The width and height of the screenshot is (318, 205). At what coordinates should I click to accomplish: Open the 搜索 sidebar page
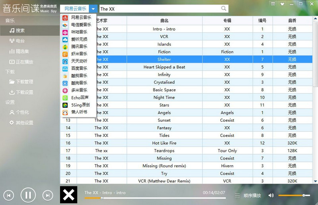[30, 31]
